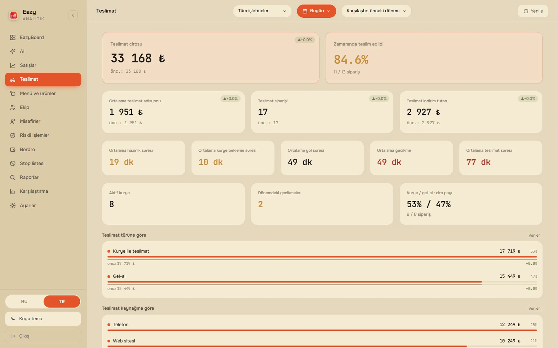Open Riskli işlemler
Image resolution: width=558 pixels, height=348 pixels.
point(43,135)
